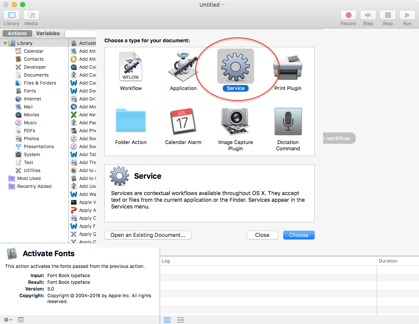Click the Step toolbar button
Viewport: 419px width, 324px height.
click(368, 15)
